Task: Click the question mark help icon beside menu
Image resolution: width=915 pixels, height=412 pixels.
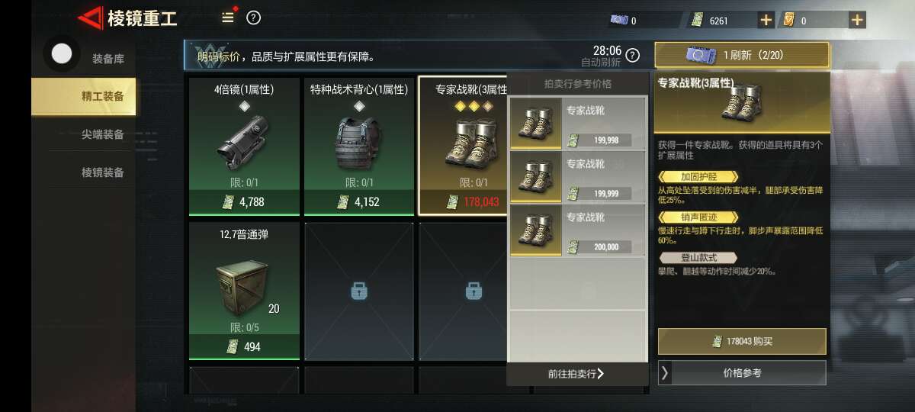Action: 254,18
